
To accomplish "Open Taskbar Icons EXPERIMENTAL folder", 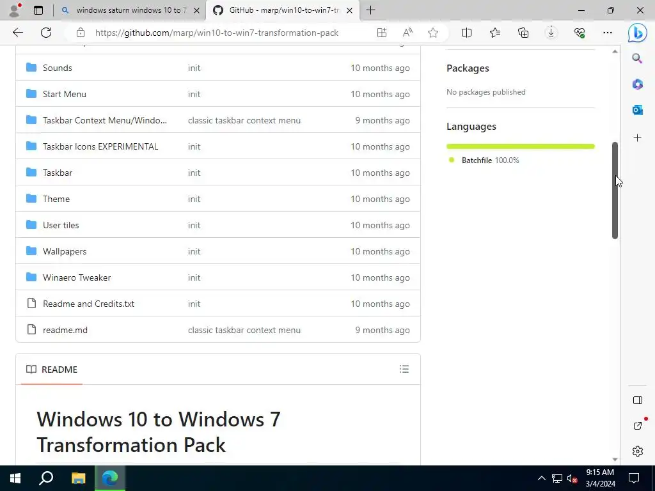I will click(x=100, y=146).
